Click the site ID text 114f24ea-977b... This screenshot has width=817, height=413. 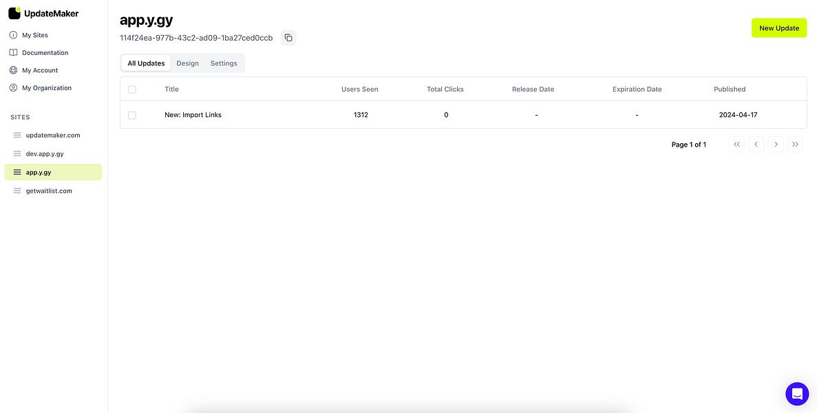[x=196, y=38]
